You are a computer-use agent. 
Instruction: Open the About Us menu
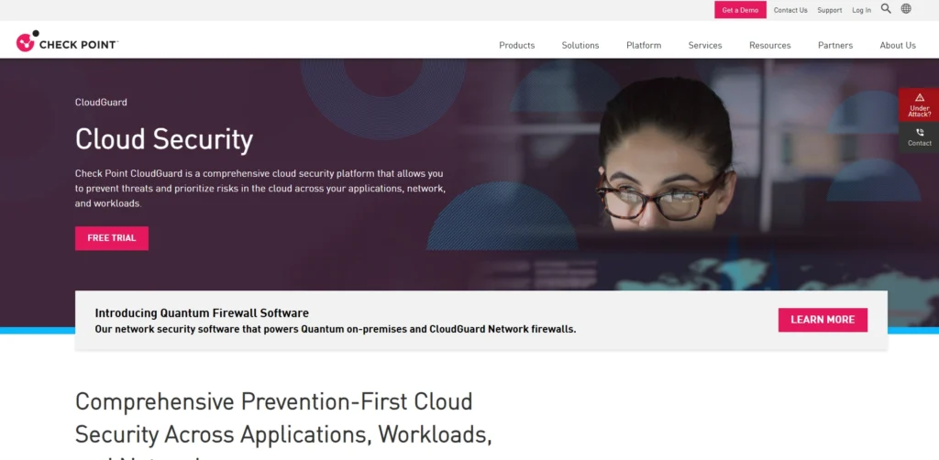[898, 46]
